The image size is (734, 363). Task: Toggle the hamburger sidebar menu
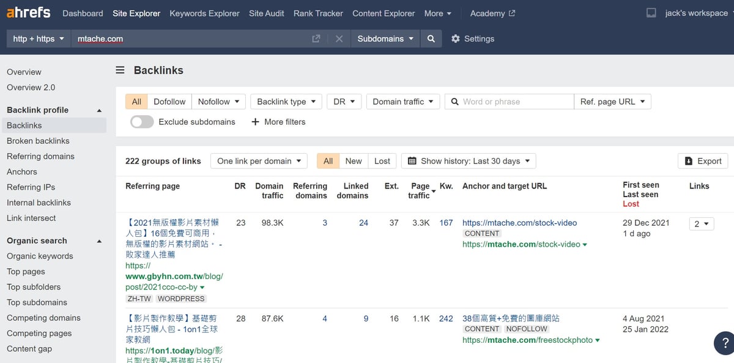(x=120, y=70)
